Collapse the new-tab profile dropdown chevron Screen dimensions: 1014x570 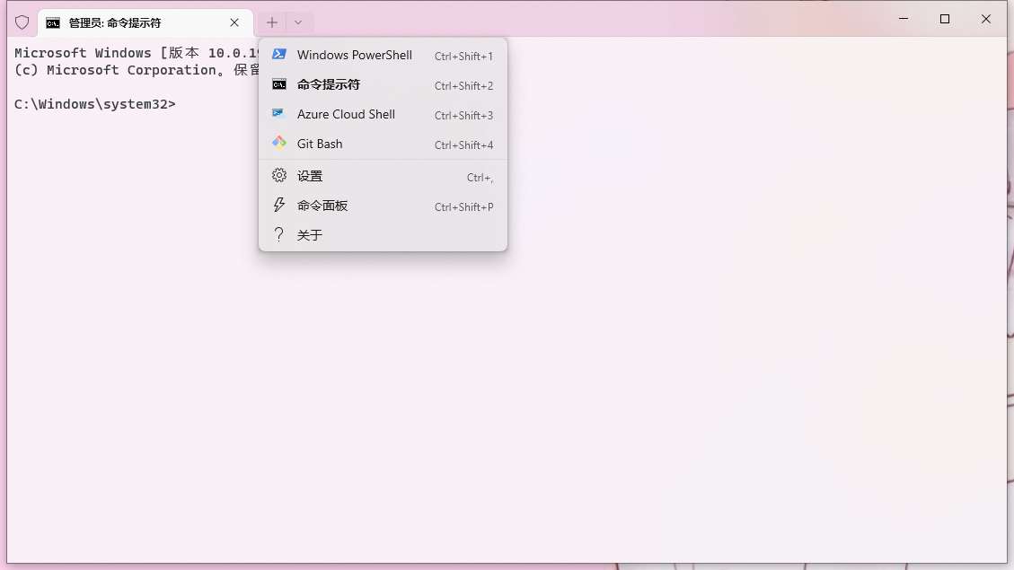point(298,22)
